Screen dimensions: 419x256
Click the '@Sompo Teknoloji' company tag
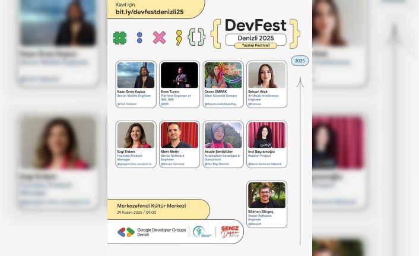173,164
